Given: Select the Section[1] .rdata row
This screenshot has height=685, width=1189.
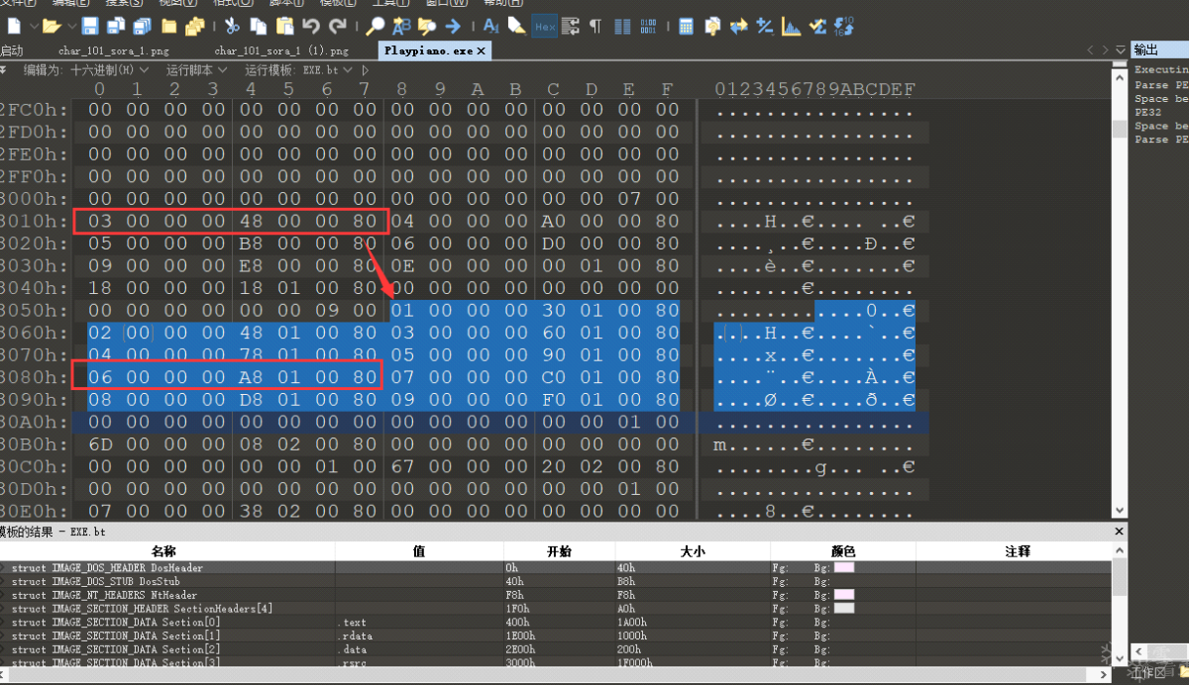Looking at the screenshot, I should point(555,636).
